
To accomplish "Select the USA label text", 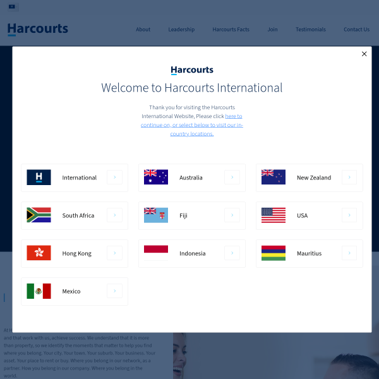I will [x=302, y=215].
